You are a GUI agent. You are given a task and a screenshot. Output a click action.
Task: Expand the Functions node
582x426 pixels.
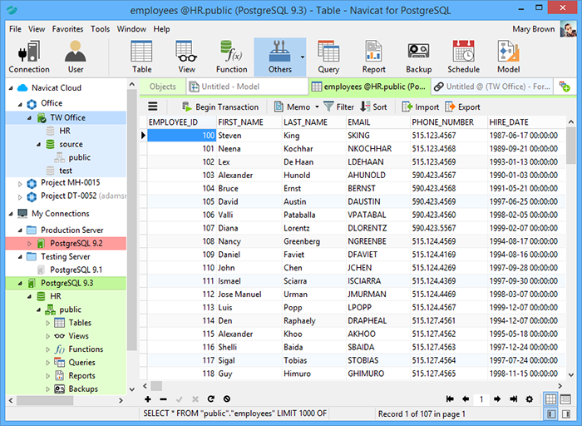[47, 349]
